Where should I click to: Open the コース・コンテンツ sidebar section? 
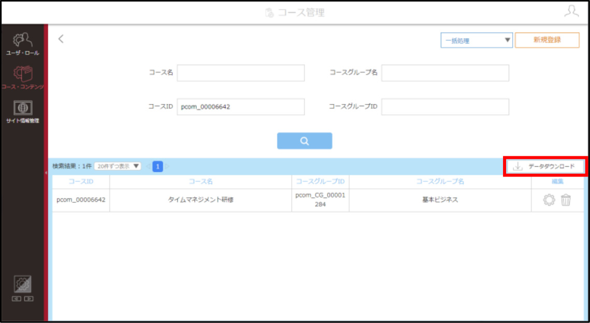pos(22,78)
